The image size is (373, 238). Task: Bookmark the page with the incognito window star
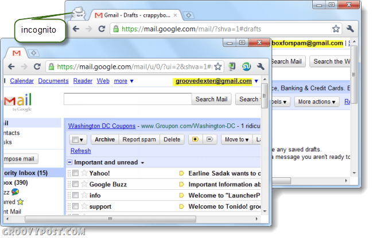coord(336,29)
